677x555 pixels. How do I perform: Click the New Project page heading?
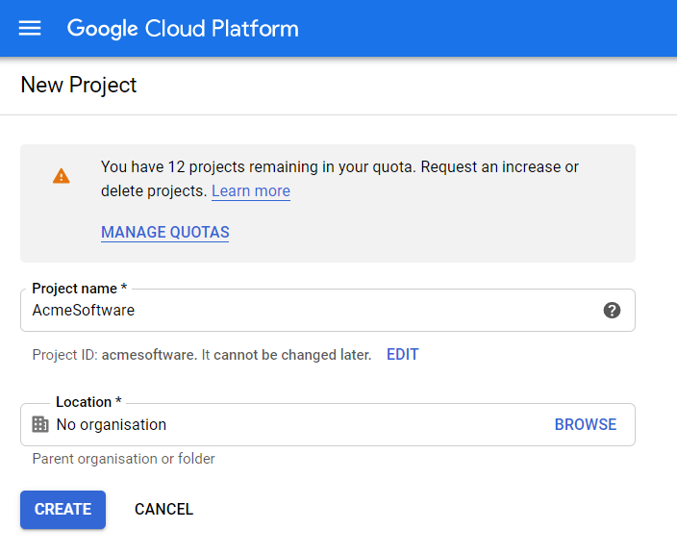click(79, 85)
